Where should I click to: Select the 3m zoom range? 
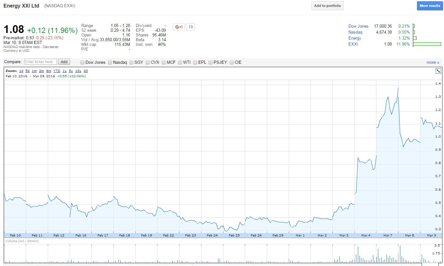(x=41, y=71)
